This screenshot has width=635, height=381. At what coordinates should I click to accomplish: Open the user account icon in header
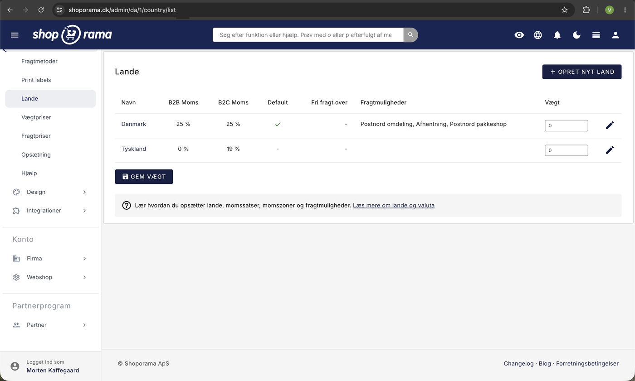[615, 35]
